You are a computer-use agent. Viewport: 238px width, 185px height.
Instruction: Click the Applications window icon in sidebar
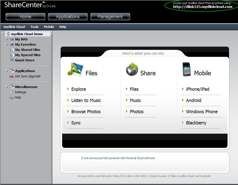[12, 70]
